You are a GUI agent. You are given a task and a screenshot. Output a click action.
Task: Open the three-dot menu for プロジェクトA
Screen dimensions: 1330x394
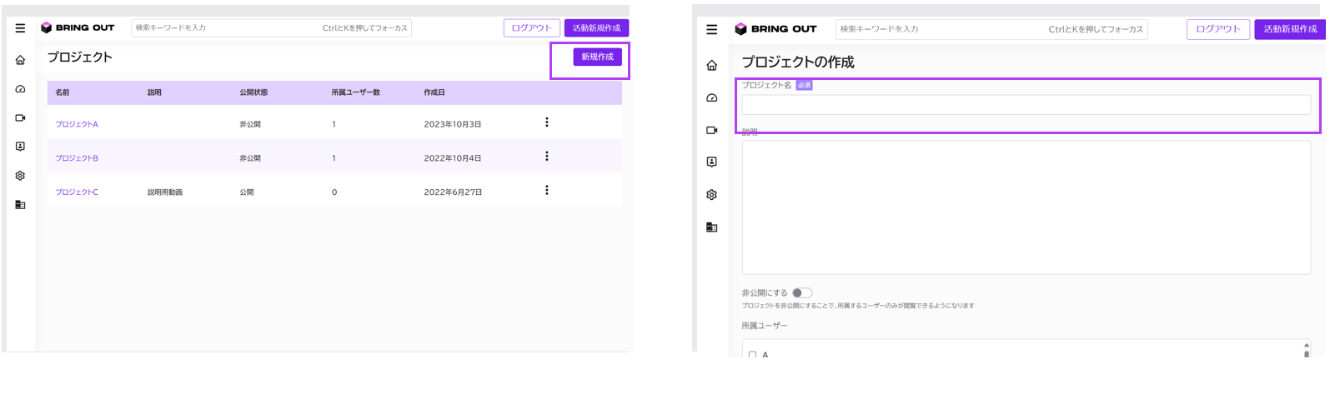[x=547, y=122]
